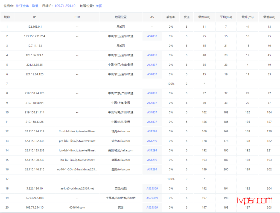Click location 土耳其/布尔萨省/布尔萨
Screen dimensions: 280x213
(x=121, y=198)
